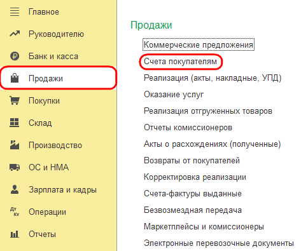This screenshot has height=251, width=301.
Task: Open Безвозмездная передача link
Action: (193, 210)
